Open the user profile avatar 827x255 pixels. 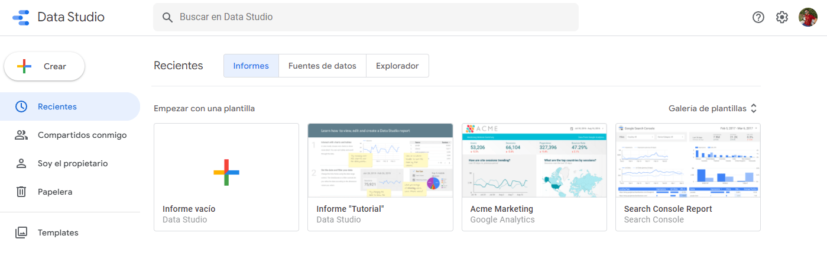pyautogui.click(x=808, y=17)
